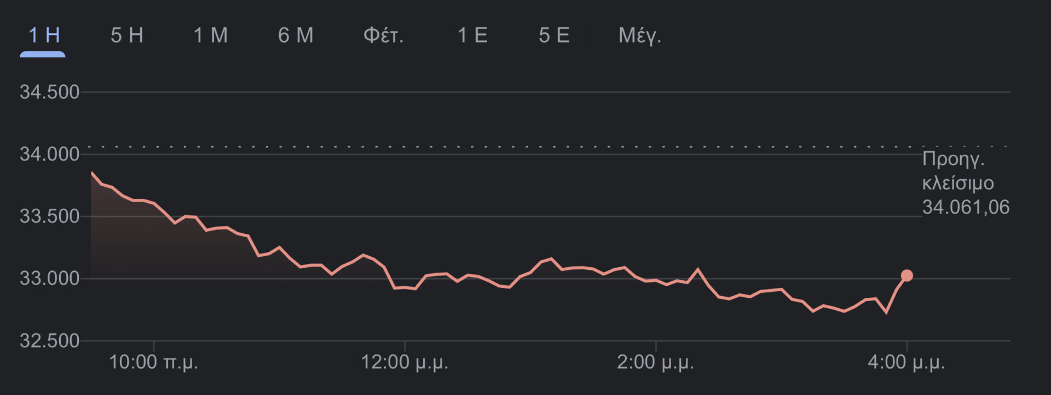Viewport: 1051px width, 395px height.
Task: Click the latest price dot on chart
Action: tap(906, 276)
